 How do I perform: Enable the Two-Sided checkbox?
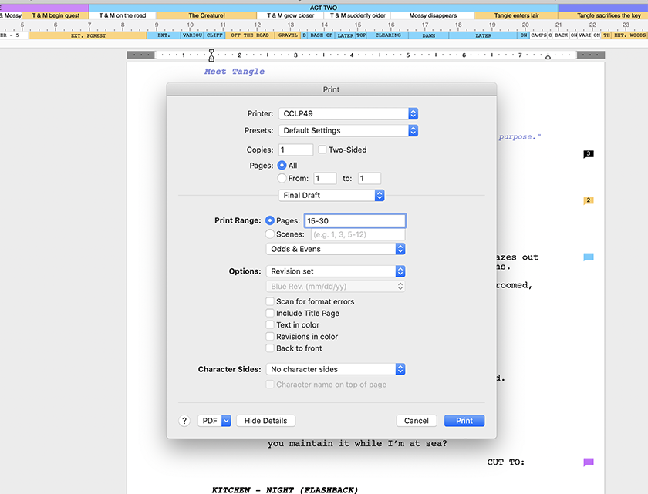tap(323, 150)
